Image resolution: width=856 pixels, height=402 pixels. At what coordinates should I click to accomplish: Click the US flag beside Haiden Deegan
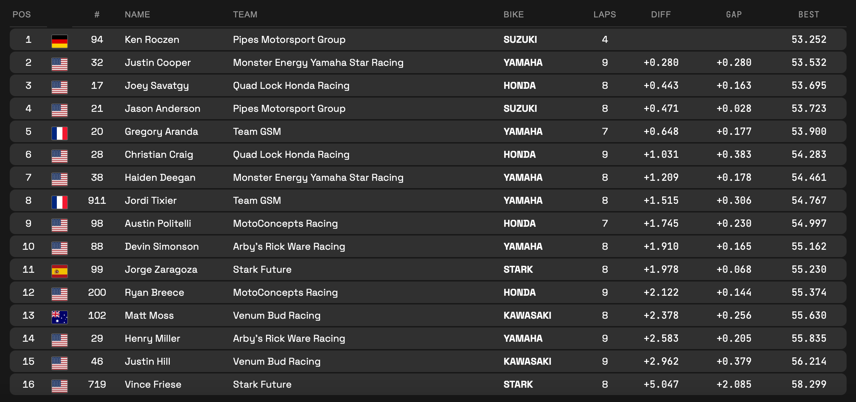59,179
